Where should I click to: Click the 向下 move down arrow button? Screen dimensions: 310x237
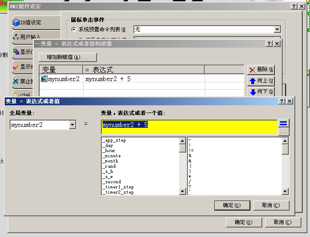coord(261,91)
